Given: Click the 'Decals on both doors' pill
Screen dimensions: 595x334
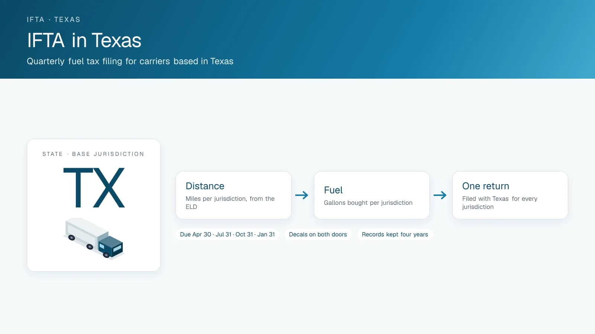Looking at the screenshot, I should click(318, 235).
